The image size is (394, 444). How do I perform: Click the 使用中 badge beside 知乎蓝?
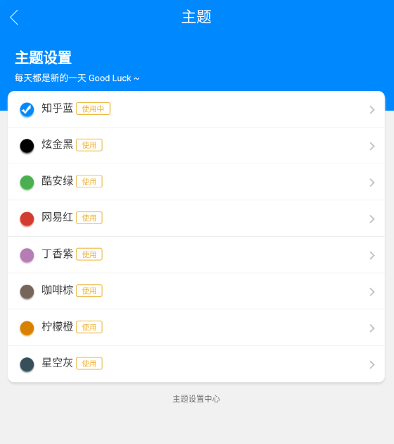93,109
